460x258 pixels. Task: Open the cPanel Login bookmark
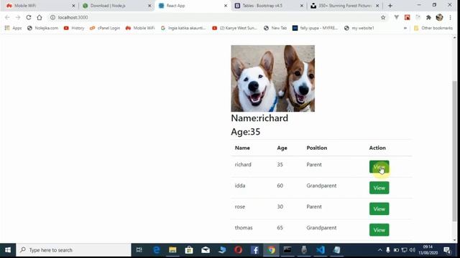[105, 28]
